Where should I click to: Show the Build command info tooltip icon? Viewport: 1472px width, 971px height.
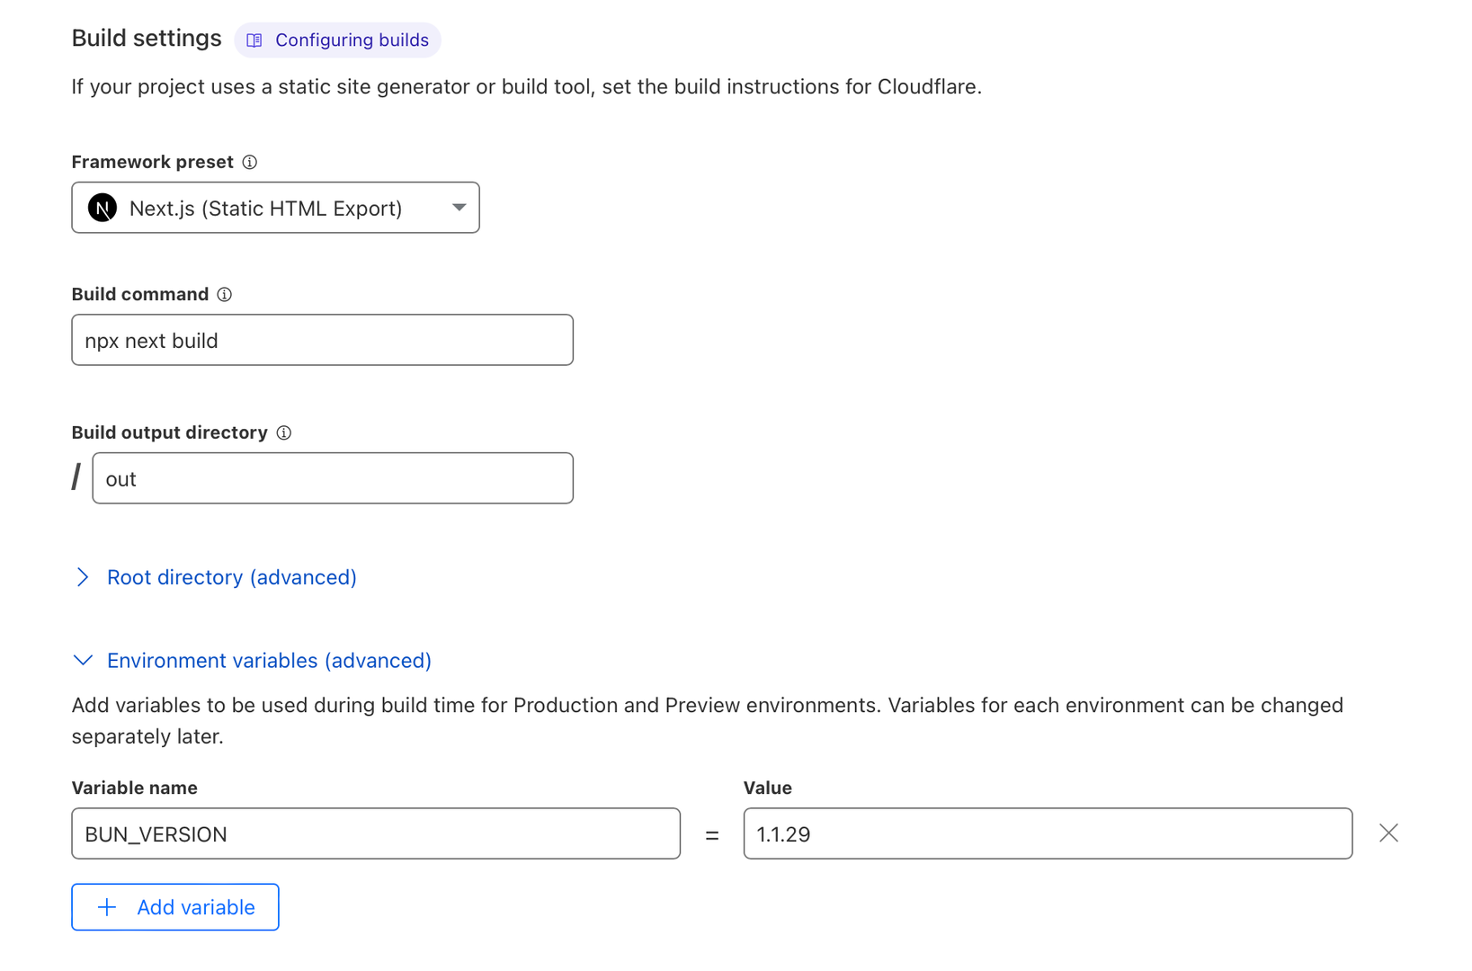[x=225, y=295]
